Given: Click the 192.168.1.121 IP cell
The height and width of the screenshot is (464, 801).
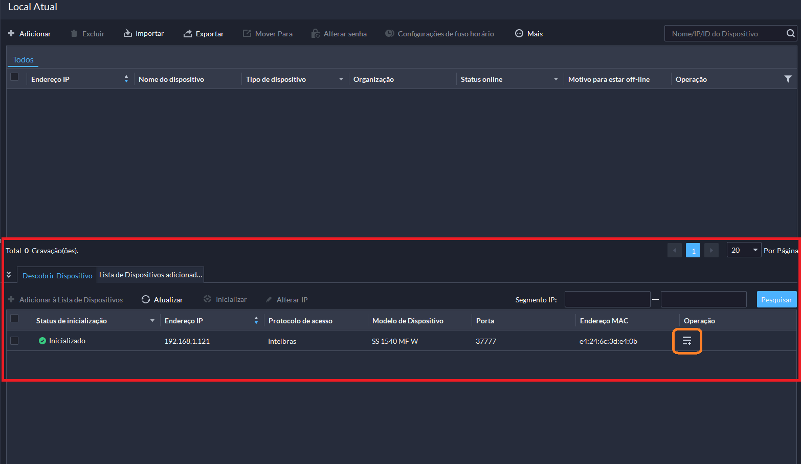Looking at the screenshot, I should tap(187, 341).
